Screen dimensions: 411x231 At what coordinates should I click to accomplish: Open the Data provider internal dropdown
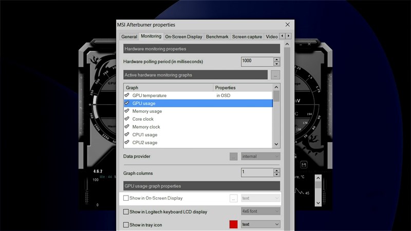coord(260,157)
